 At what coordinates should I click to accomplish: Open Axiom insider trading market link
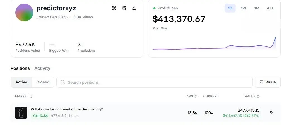point(67,109)
